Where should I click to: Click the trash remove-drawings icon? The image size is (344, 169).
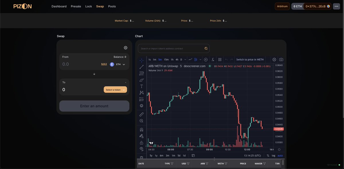coord(141,158)
